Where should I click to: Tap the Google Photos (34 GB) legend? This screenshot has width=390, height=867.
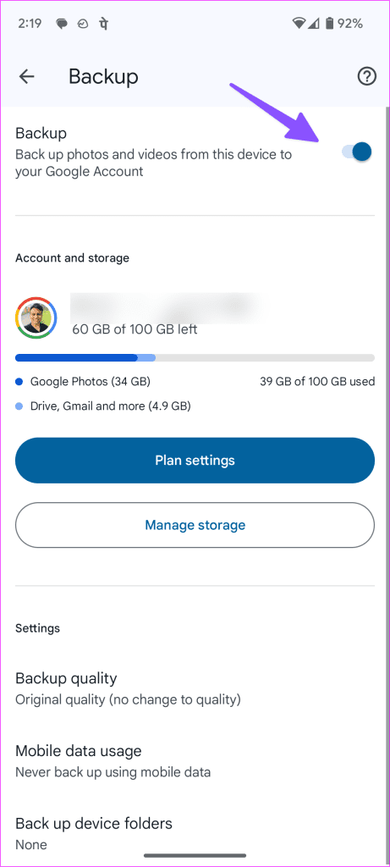[x=83, y=381]
